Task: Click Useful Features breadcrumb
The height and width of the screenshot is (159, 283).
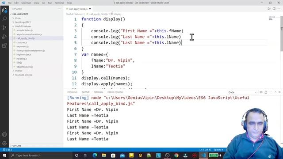Action: click(74, 14)
